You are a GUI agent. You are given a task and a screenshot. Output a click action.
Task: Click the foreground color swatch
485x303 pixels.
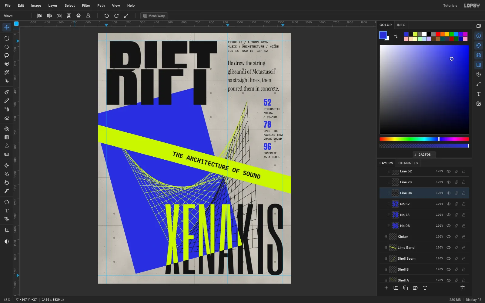pyautogui.click(x=383, y=35)
